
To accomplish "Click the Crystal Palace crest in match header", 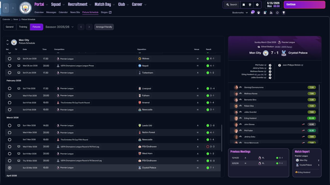I will (x=284, y=53).
